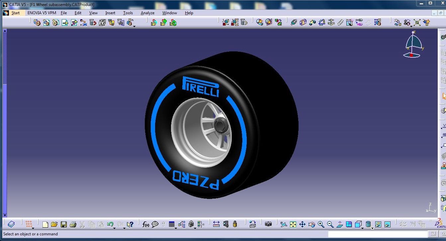Click the Open file folder icon
This screenshot has height=241, width=446.
[54, 224]
